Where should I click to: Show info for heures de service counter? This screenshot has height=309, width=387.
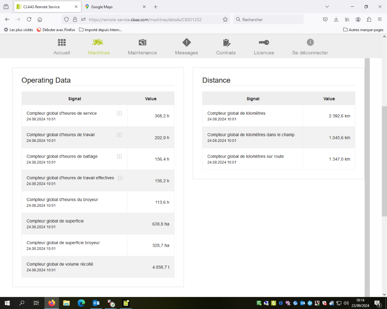119,113
